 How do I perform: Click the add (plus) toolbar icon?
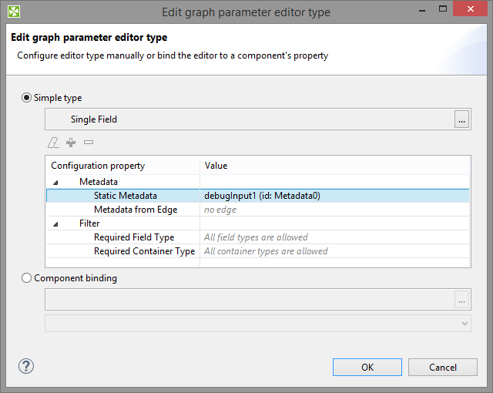71,143
